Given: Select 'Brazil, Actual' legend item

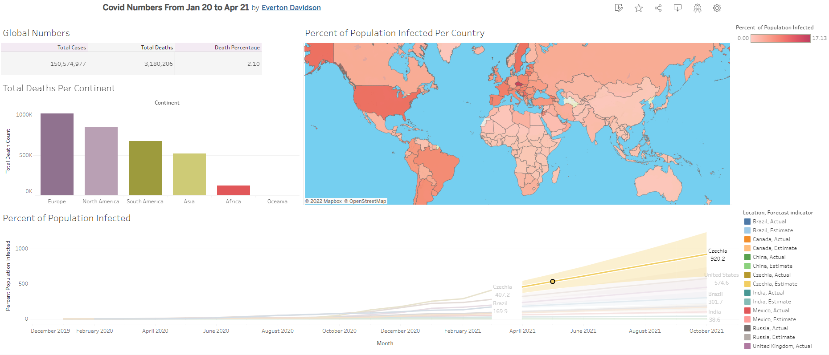Looking at the screenshot, I should [769, 222].
